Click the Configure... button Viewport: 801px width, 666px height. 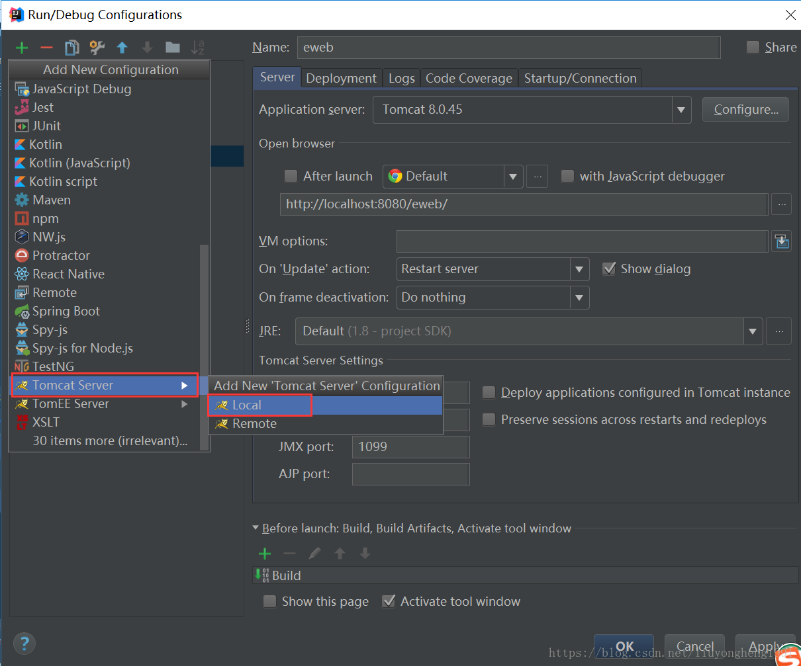point(746,110)
